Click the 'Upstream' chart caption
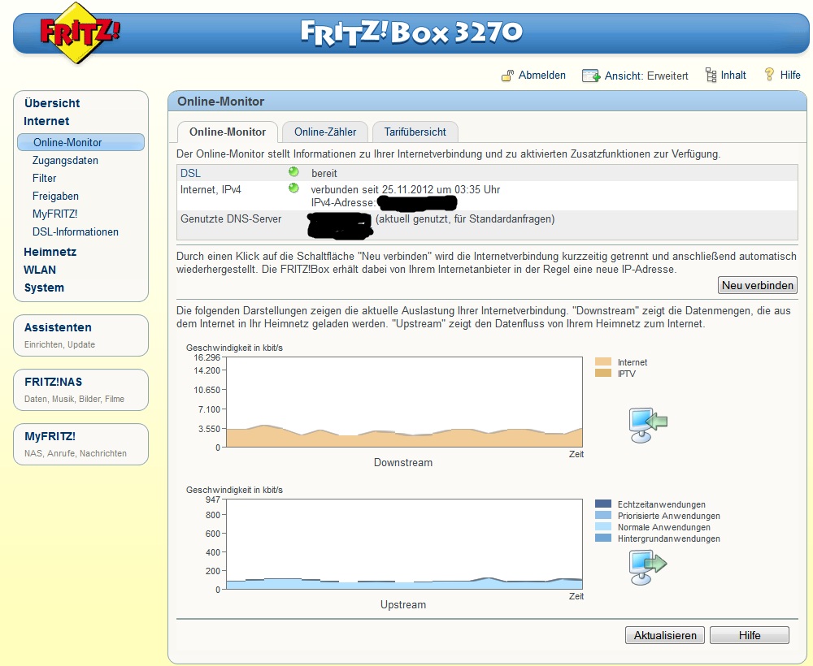The image size is (813, 666). click(403, 604)
